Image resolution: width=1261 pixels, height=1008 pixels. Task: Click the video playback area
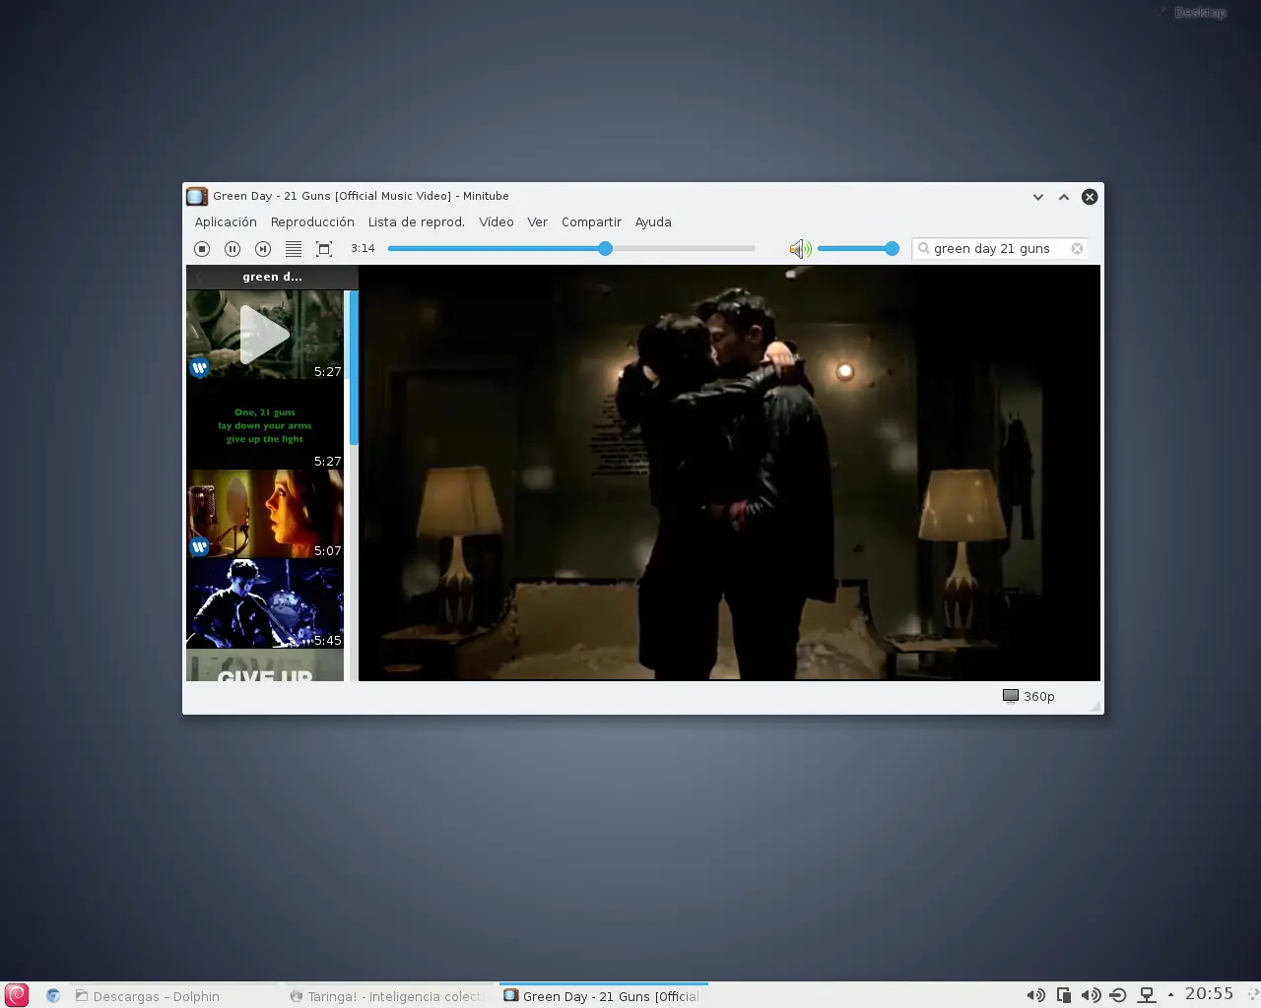coord(729,472)
